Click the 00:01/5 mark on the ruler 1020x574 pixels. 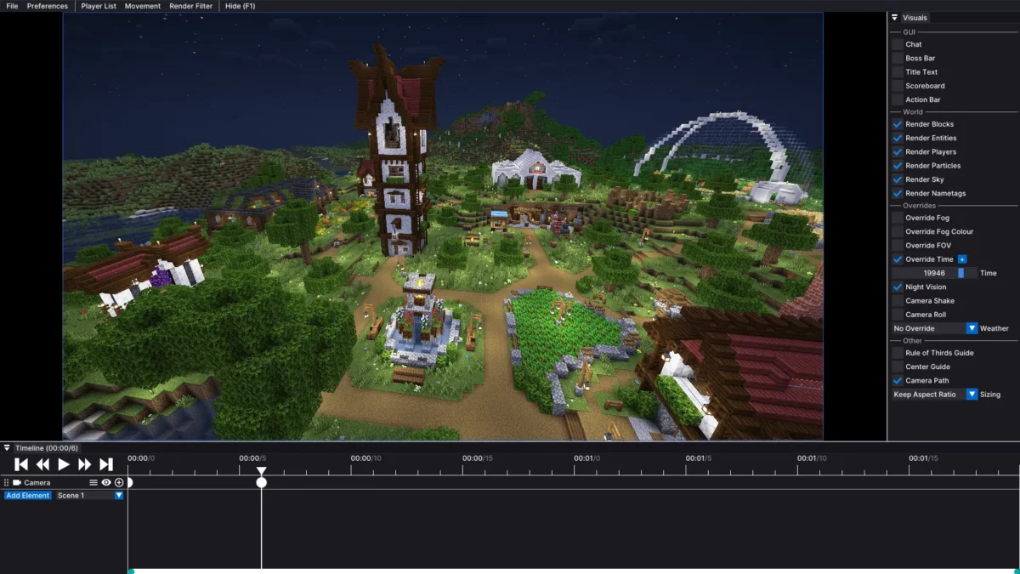point(698,458)
